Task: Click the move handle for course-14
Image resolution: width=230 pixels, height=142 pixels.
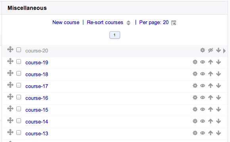Action: coord(10,120)
